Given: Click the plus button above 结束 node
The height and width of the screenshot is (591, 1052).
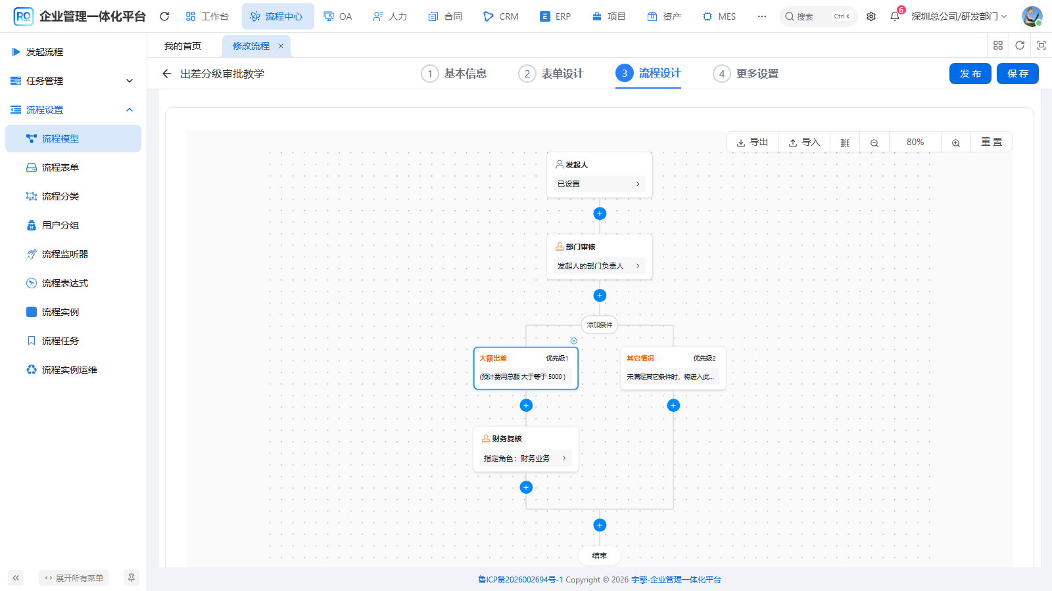Looking at the screenshot, I should [600, 525].
